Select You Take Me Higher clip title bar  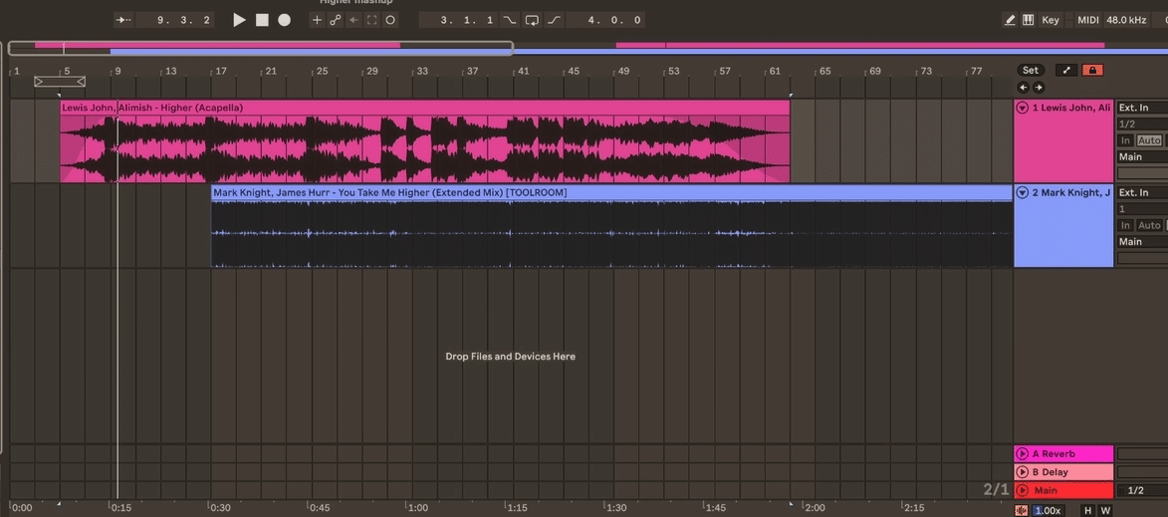(x=611, y=193)
